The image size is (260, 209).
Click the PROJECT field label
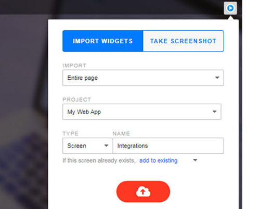(x=76, y=100)
